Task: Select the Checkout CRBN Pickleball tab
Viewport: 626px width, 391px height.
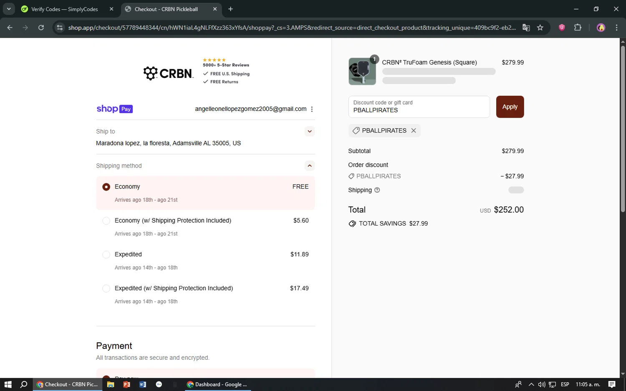Action: click(166, 9)
